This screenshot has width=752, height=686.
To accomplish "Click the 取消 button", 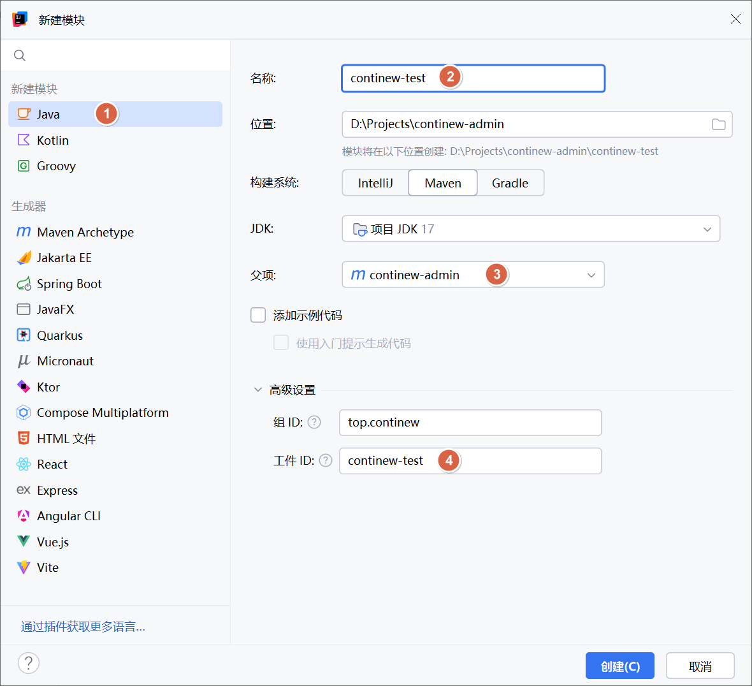I will click(700, 666).
